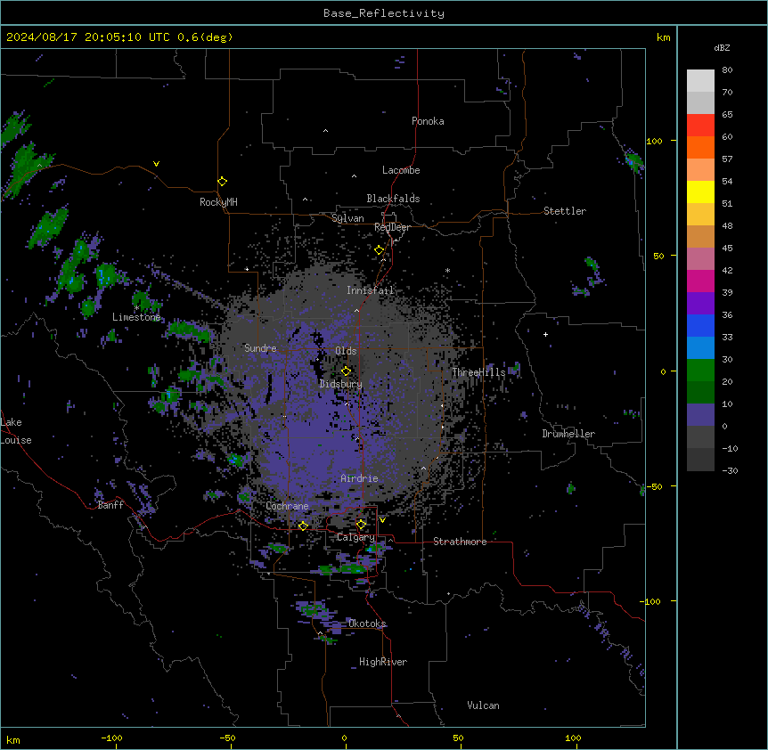768x750 pixels.
Task: Click the Vulcan label
Action: click(x=484, y=705)
